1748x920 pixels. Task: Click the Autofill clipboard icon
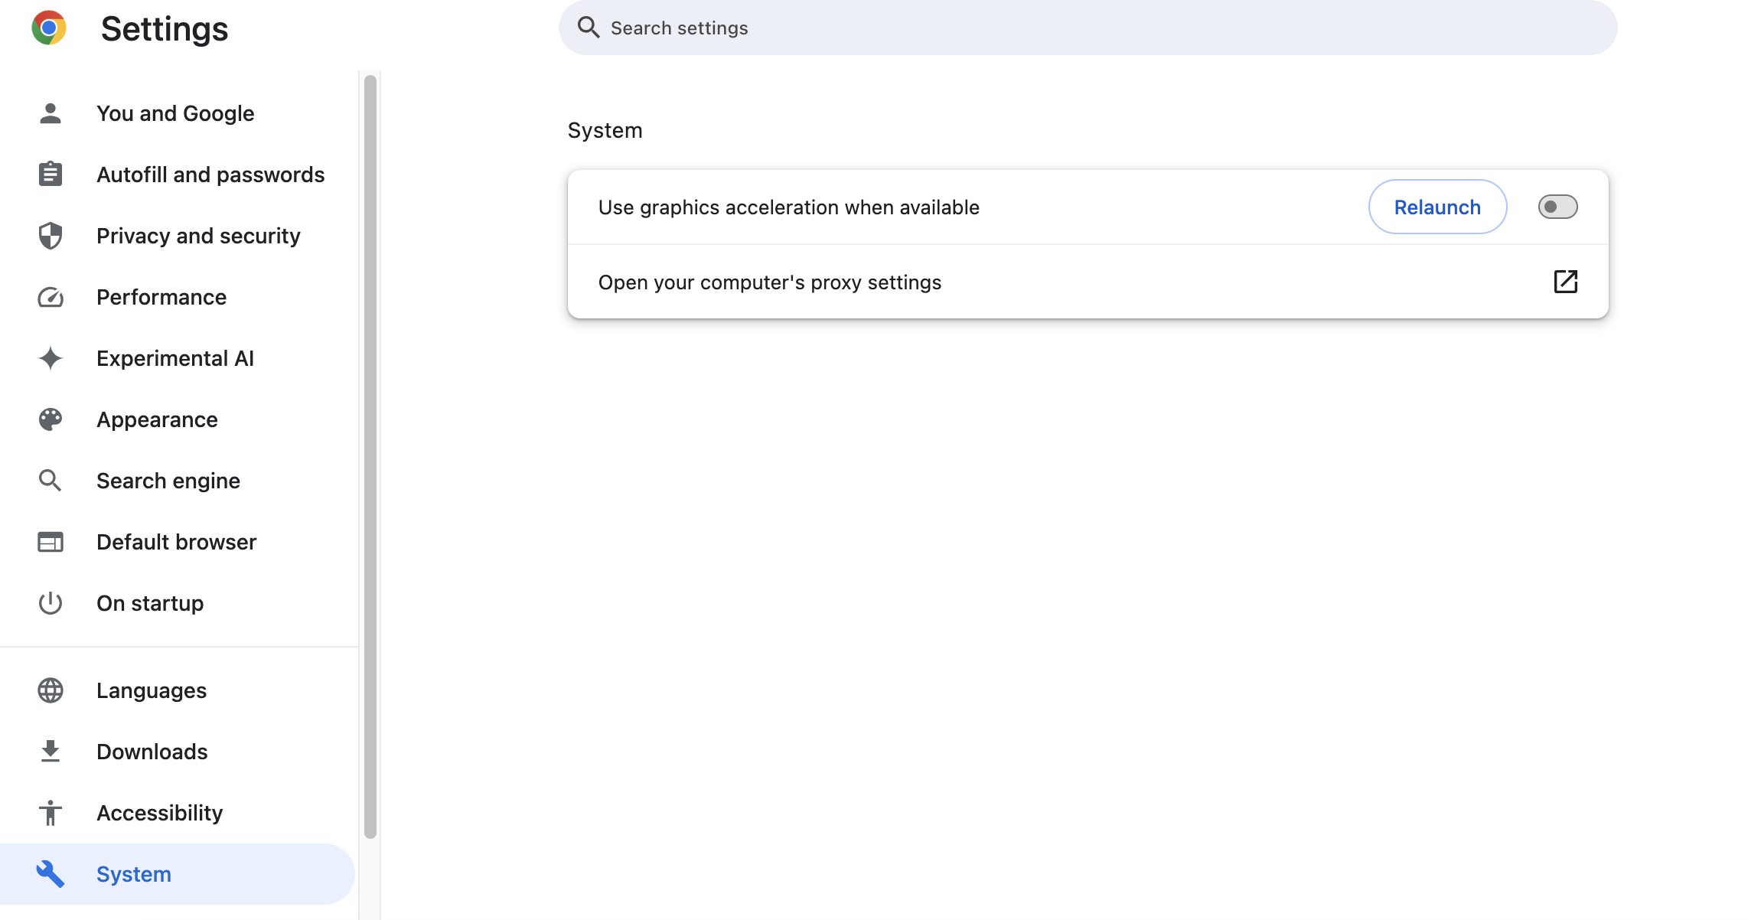pyautogui.click(x=51, y=175)
